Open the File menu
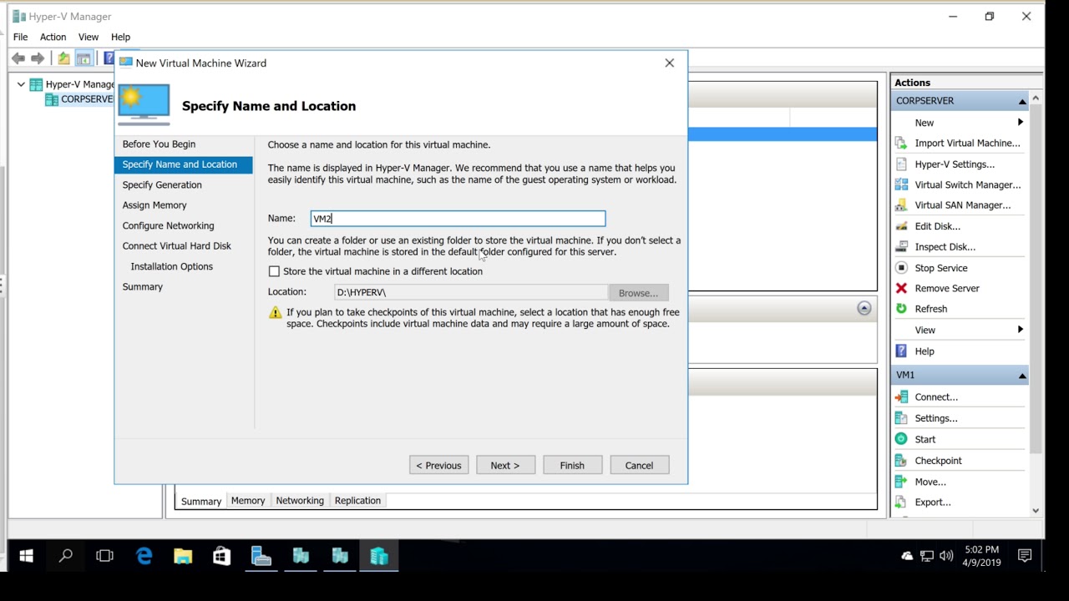 [20, 37]
